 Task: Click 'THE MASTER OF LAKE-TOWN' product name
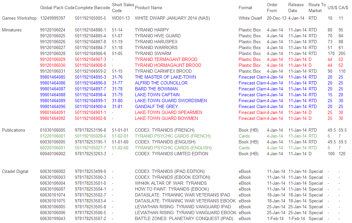point(165,77)
